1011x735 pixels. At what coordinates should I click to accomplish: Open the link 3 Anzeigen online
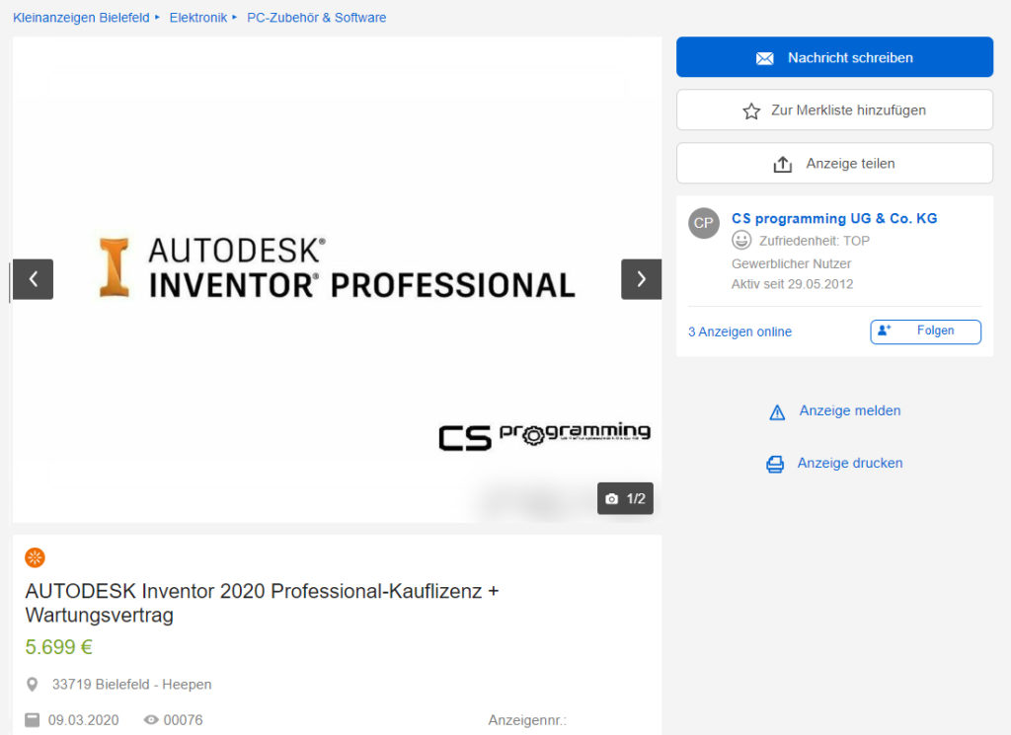[739, 331]
